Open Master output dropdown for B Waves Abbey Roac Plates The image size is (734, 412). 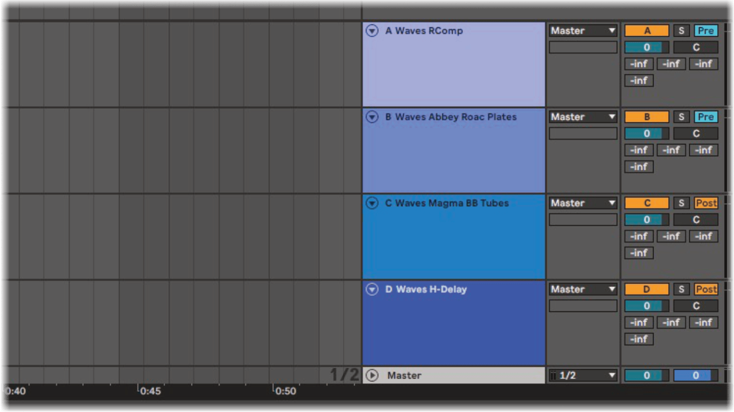(x=583, y=117)
